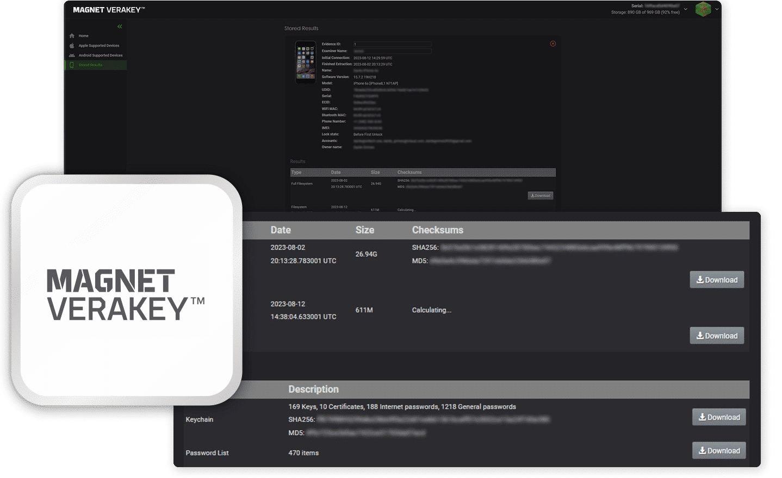Viewport: 782px width, 478px height.
Task: Go to the Home menu item
Action: (83, 36)
